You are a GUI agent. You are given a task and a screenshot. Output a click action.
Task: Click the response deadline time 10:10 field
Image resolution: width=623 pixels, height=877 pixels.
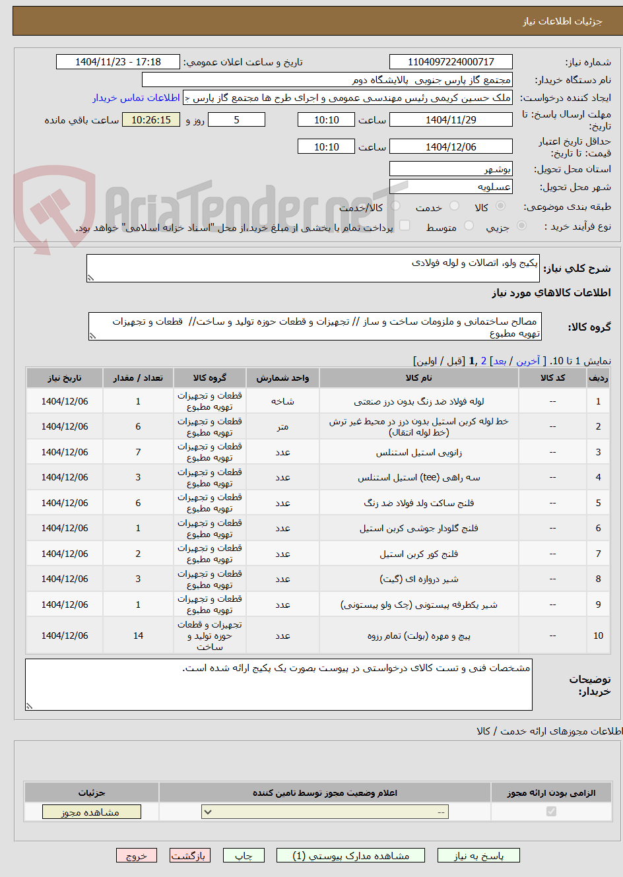click(x=326, y=119)
